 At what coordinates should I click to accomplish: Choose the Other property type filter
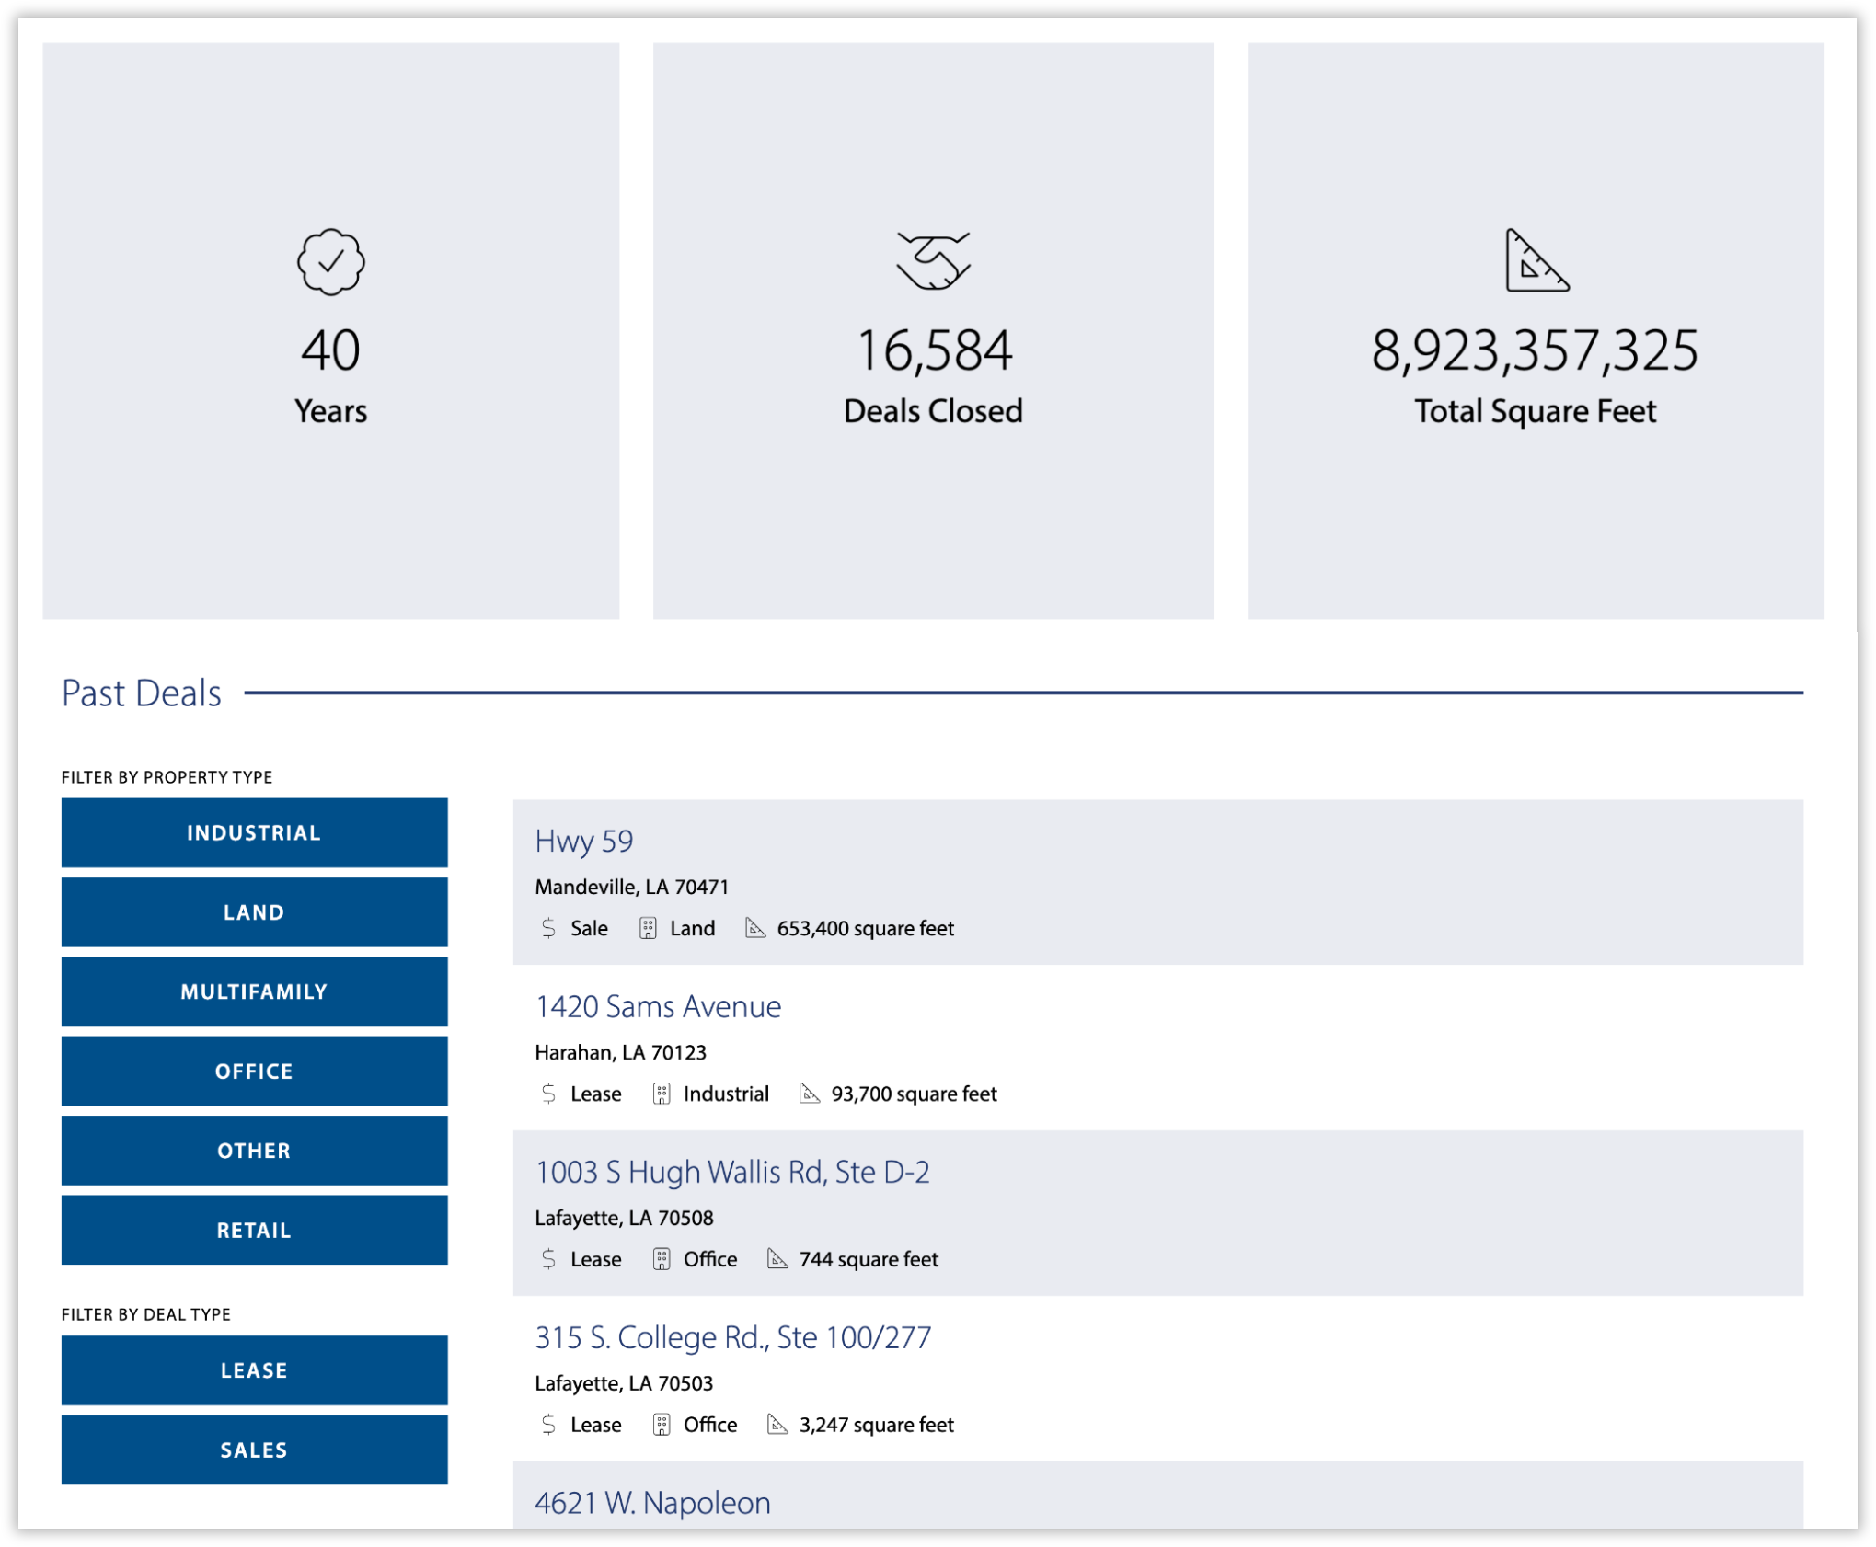pos(255,1151)
